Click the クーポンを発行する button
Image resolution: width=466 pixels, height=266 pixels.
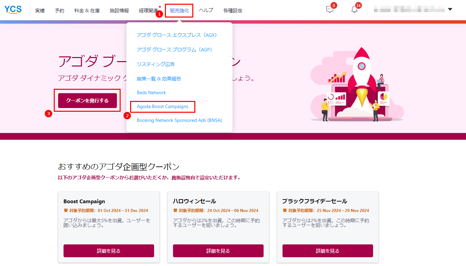88,101
